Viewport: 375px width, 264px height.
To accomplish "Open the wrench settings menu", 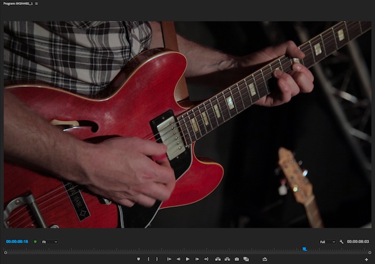I will [341, 242].
